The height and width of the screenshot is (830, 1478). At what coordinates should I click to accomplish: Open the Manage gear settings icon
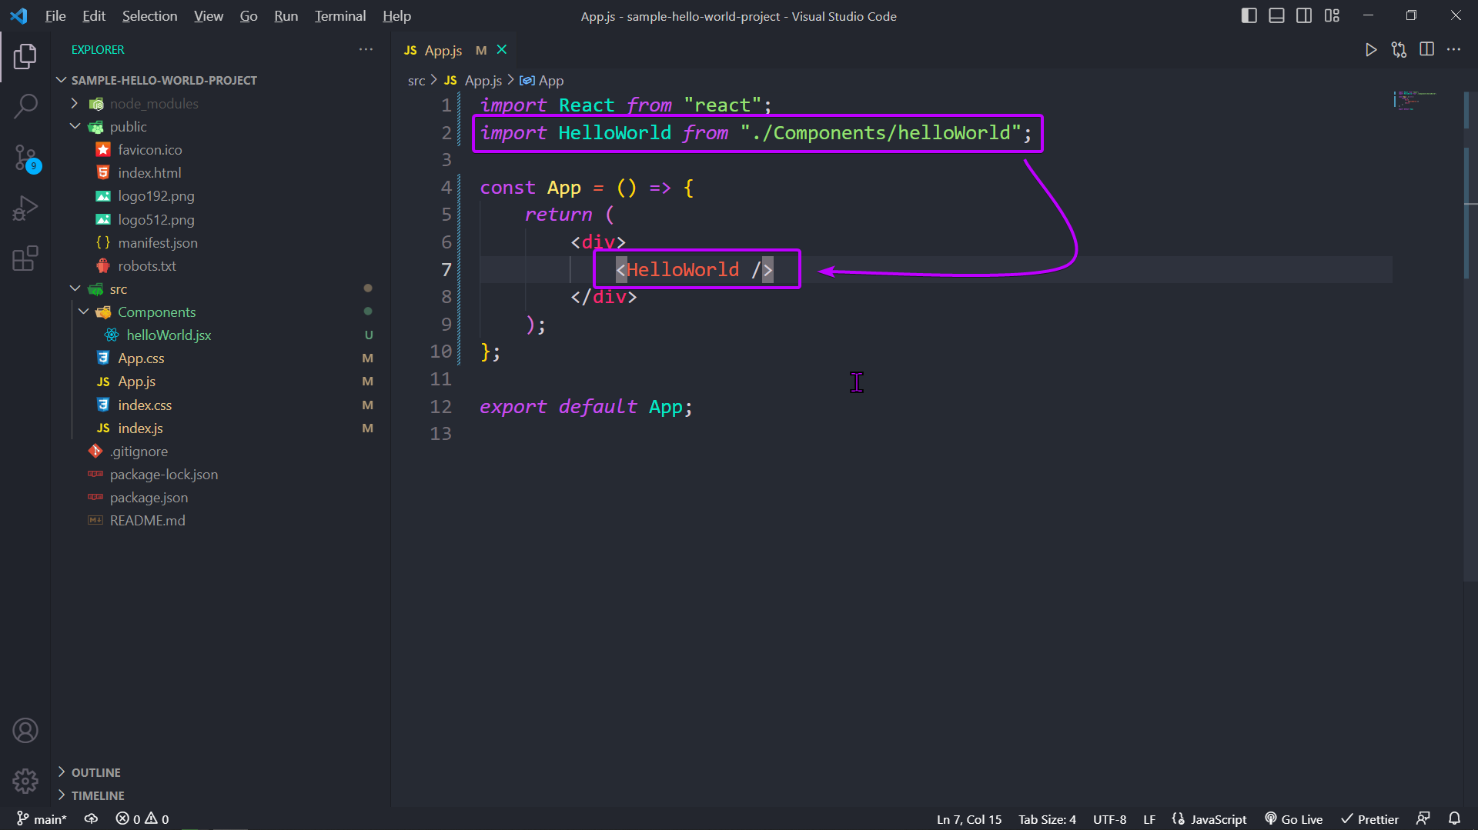[x=25, y=781]
